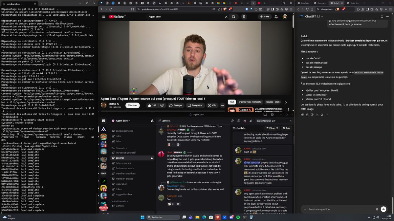This screenshot has width=394, height=221.
Task: Mark ChatGPT response as good
Action: (307, 115)
